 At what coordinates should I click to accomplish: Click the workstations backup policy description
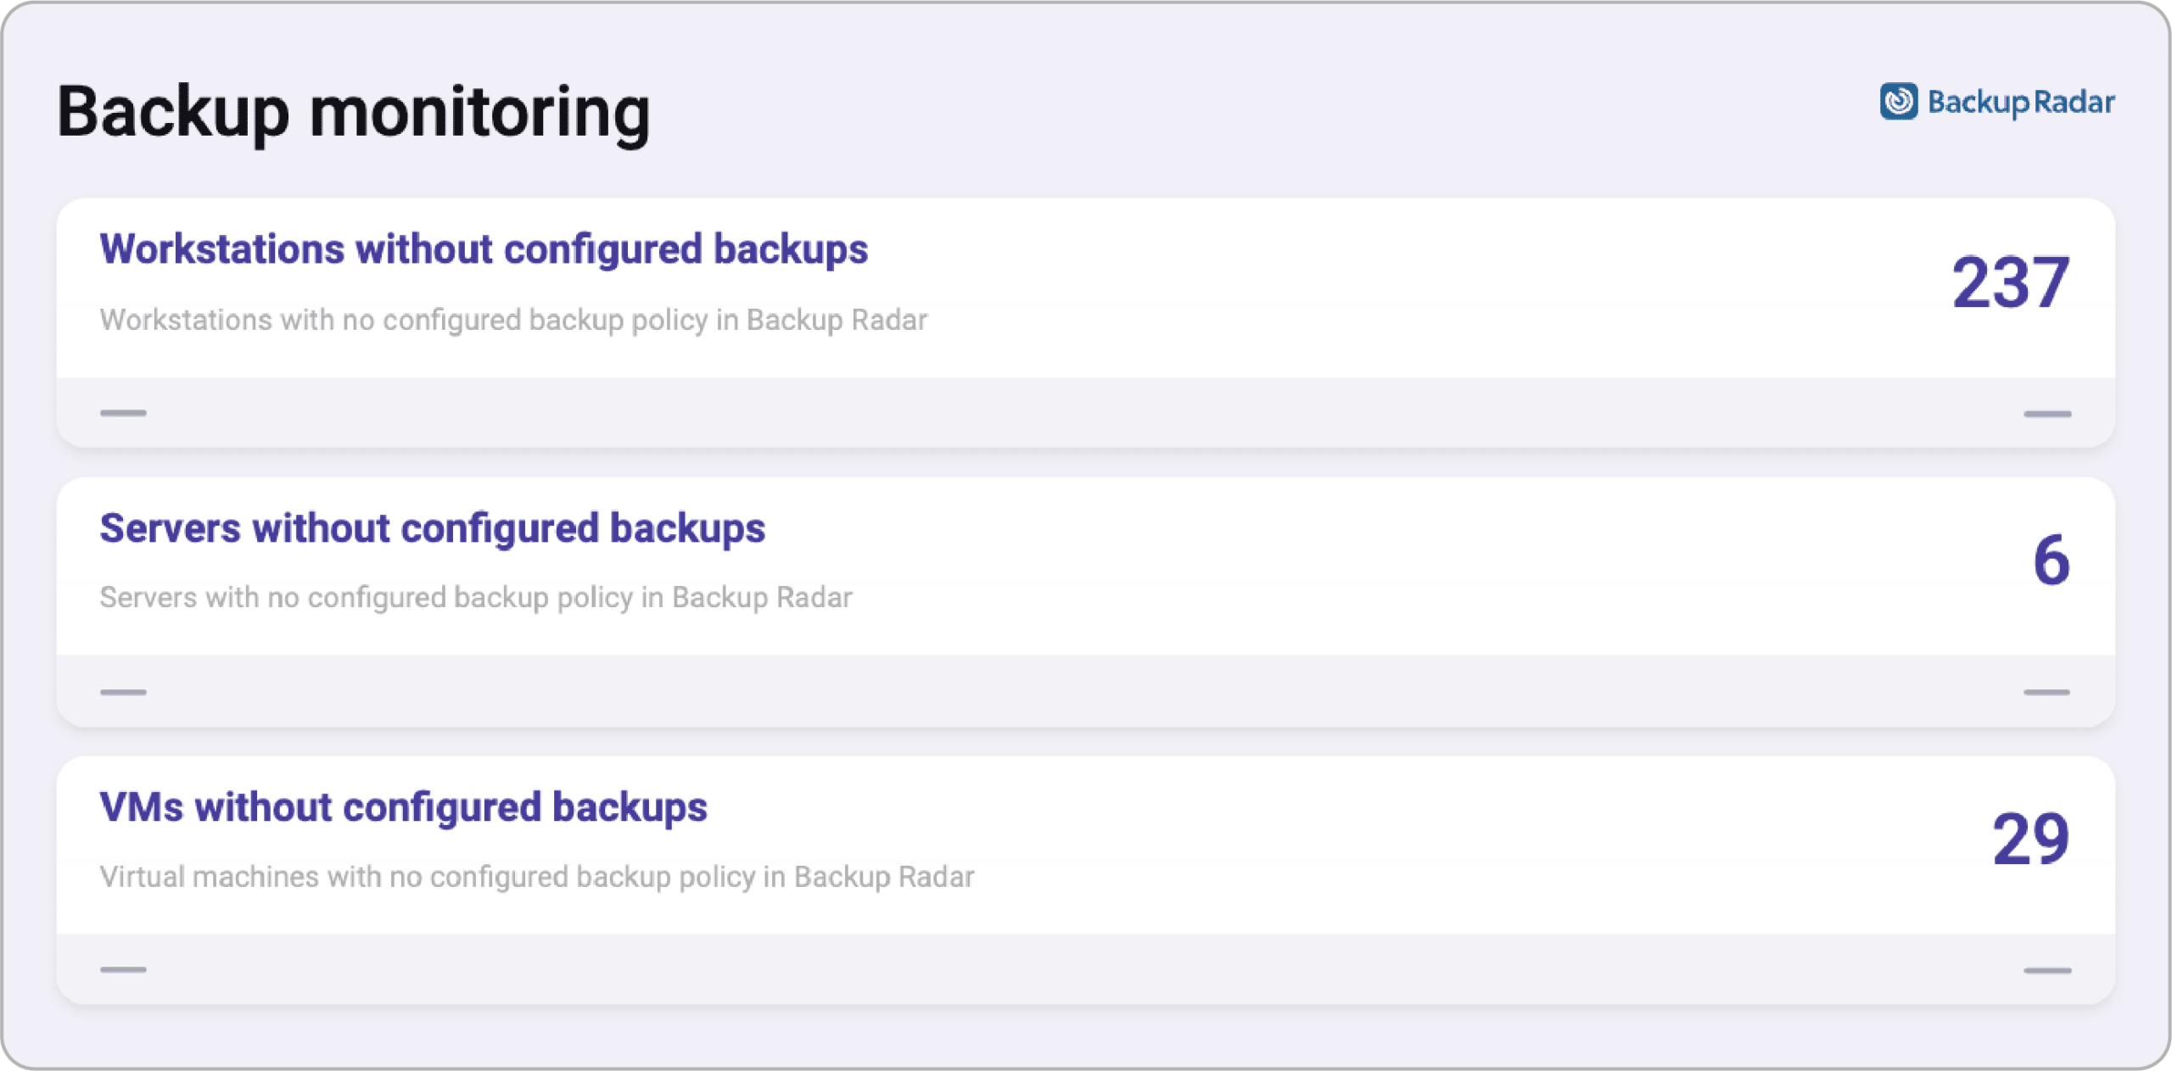click(x=512, y=321)
